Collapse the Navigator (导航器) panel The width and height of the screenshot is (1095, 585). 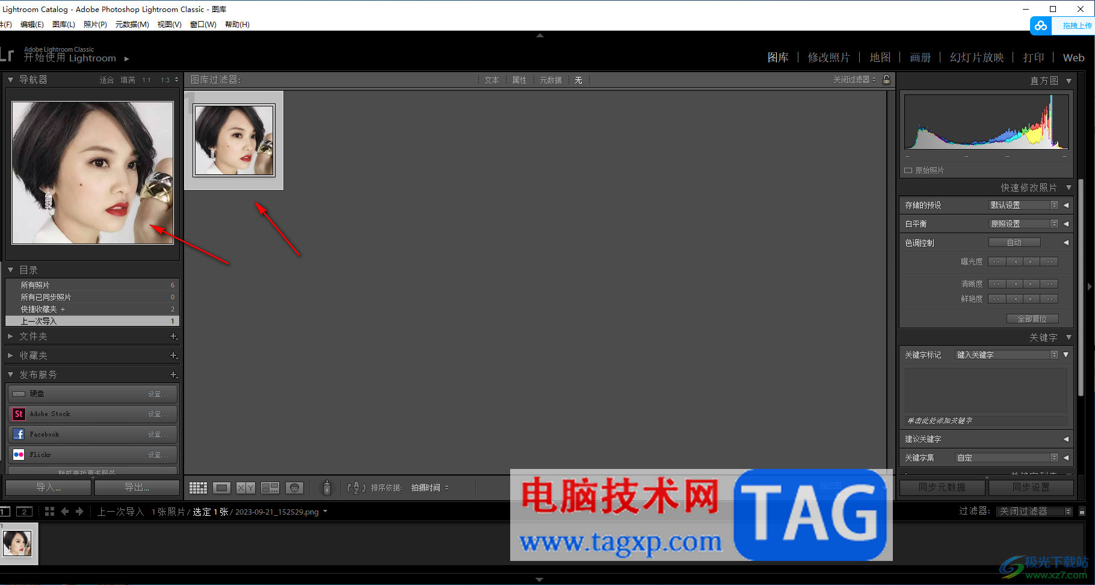pyautogui.click(x=10, y=79)
